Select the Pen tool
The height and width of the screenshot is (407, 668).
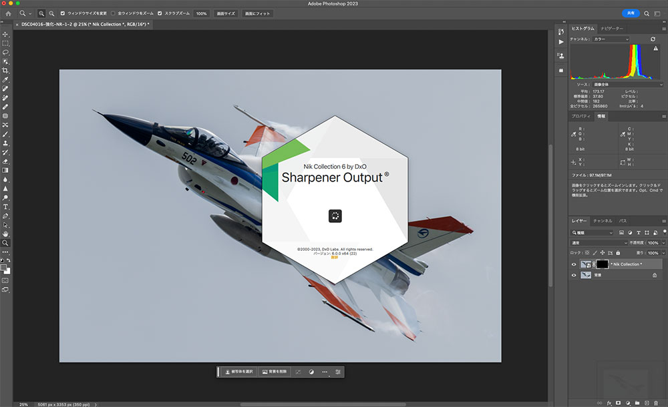point(5,216)
